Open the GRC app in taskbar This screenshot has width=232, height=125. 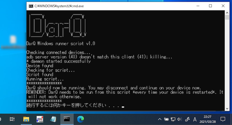pyautogui.click(x=40, y=119)
